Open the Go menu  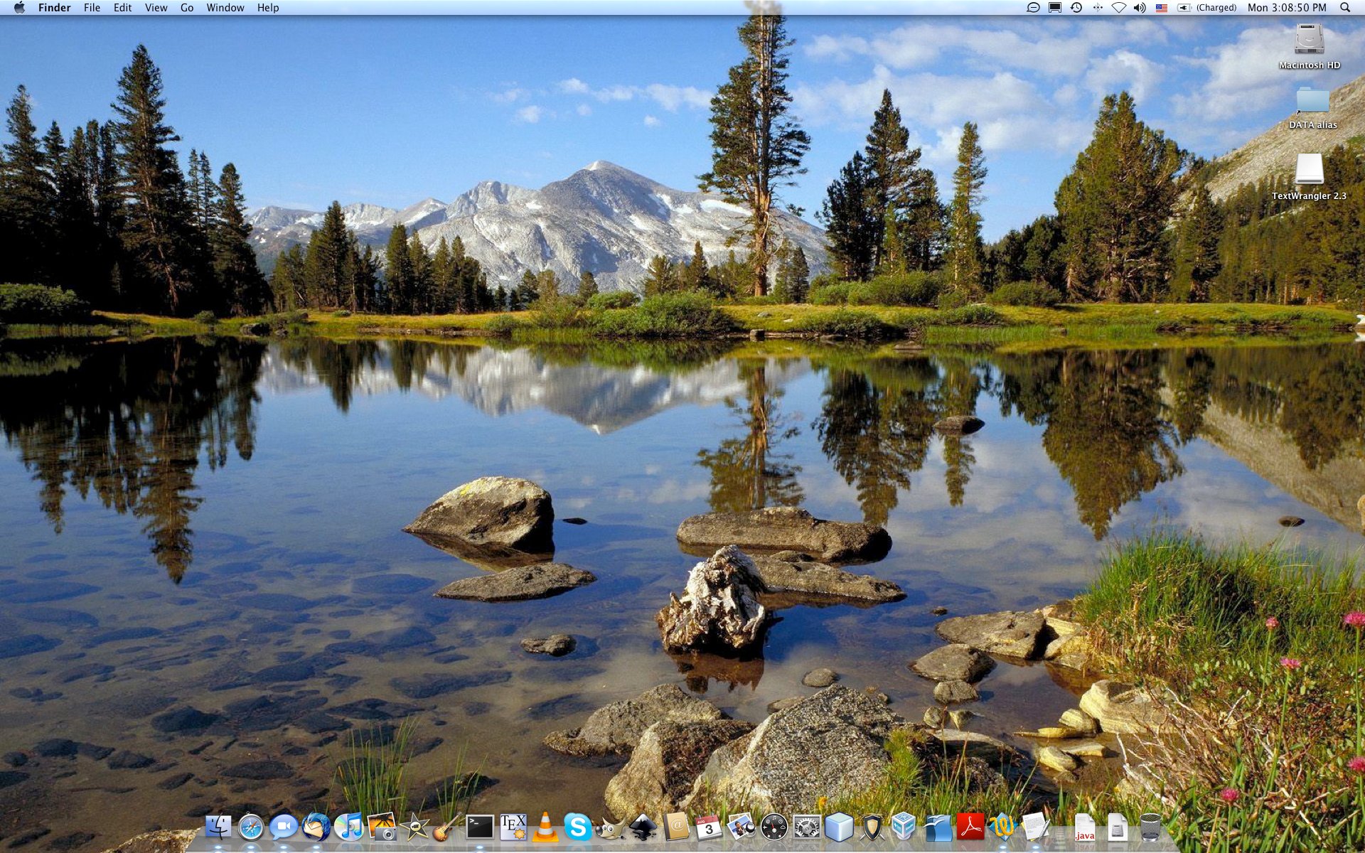click(x=187, y=8)
